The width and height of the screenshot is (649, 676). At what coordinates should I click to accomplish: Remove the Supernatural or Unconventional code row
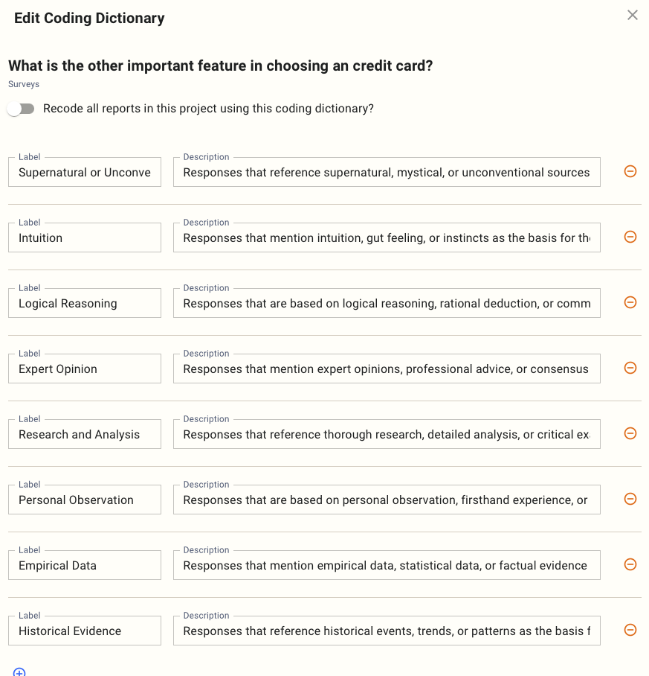click(630, 171)
